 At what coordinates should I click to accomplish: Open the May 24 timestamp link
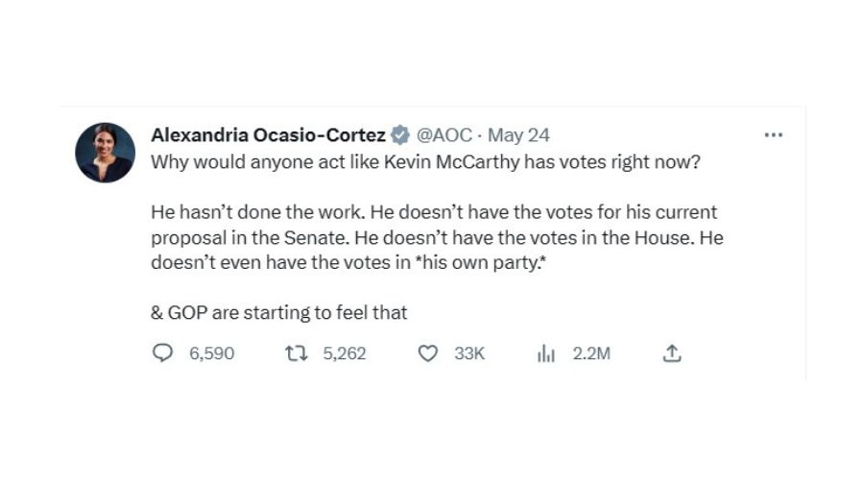click(518, 135)
